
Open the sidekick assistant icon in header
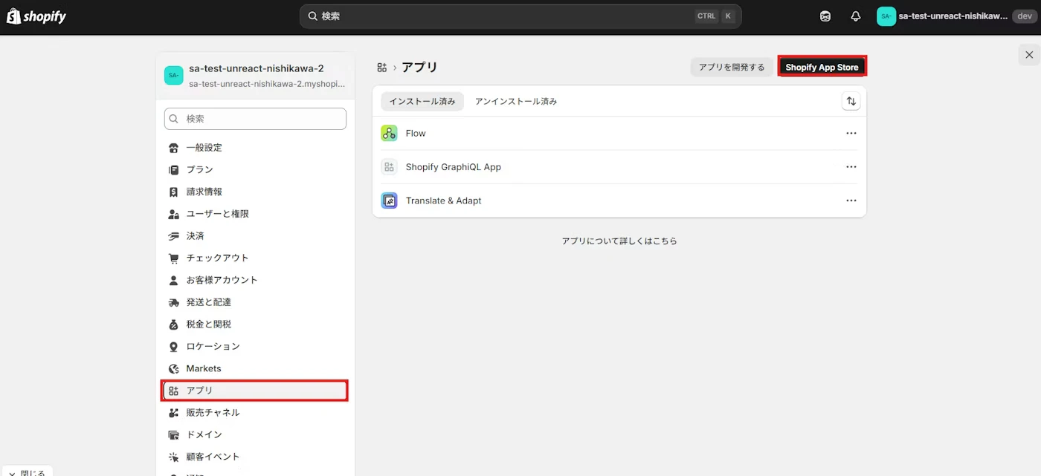(825, 16)
